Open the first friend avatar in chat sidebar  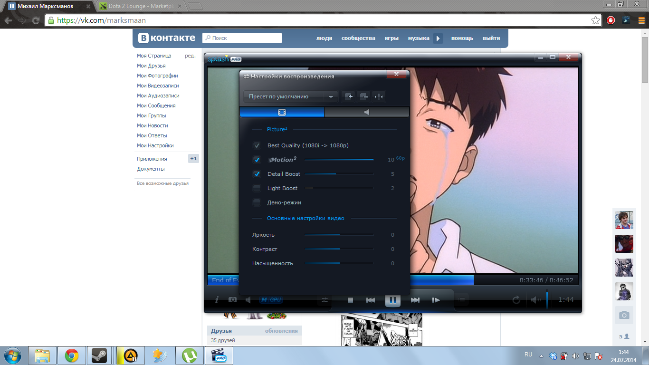(x=624, y=220)
